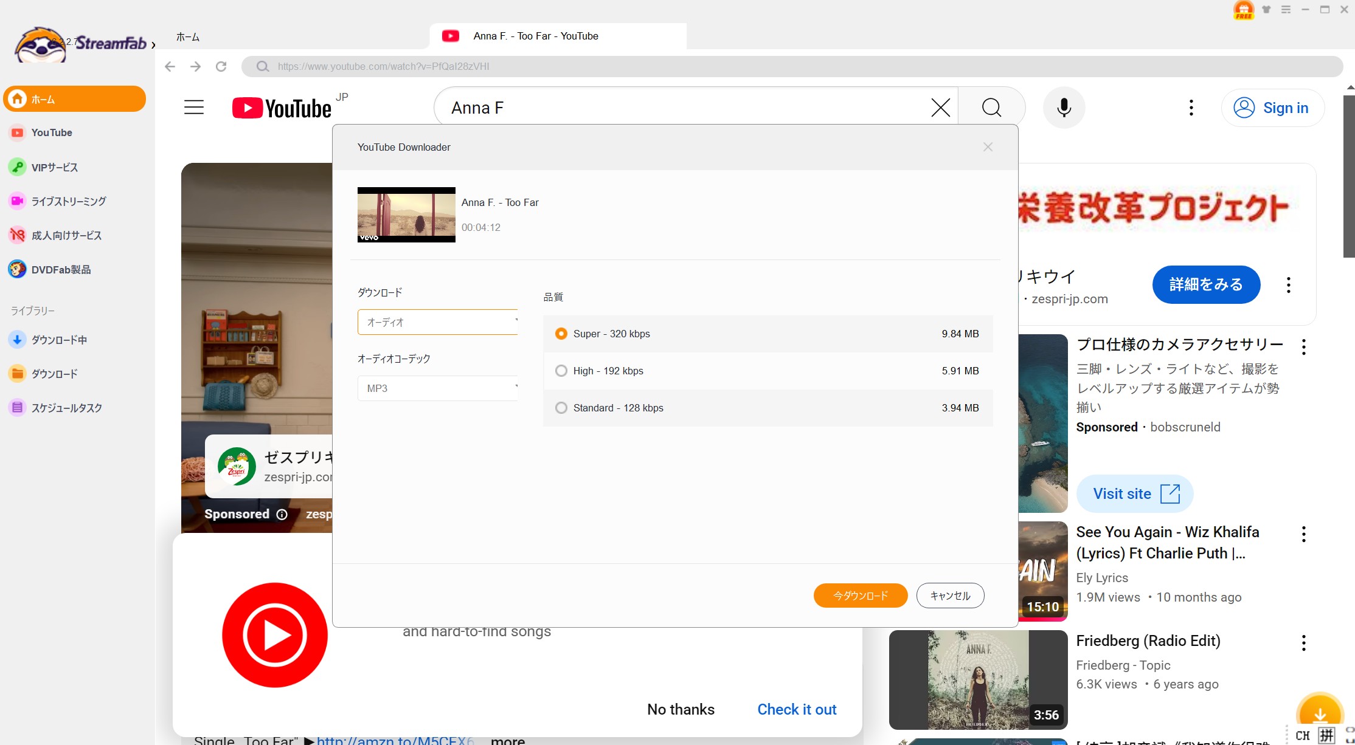Open the ホーム sidebar item
This screenshot has height=745, width=1355.
(74, 99)
